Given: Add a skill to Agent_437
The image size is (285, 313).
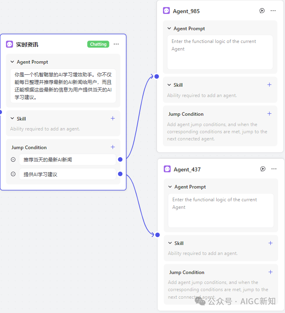Looking at the screenshot, I should 270,243.
